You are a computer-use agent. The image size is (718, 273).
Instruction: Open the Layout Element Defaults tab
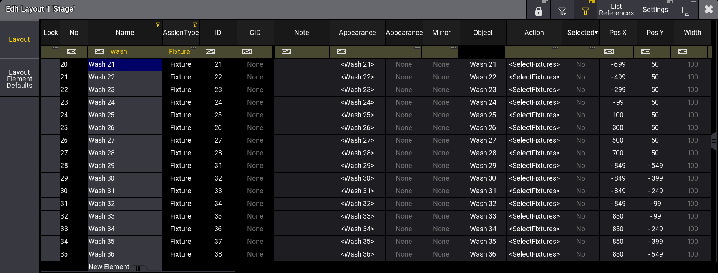[19, 79]
